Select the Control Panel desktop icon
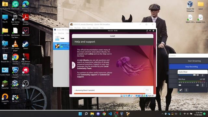The width and height of the screenshot is (208, 117). (5, 71)
